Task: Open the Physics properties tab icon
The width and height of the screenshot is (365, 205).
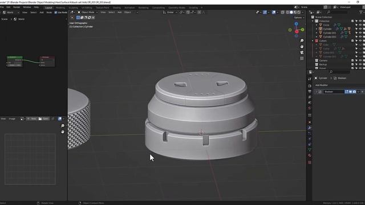Action: (x=310, y=139)
